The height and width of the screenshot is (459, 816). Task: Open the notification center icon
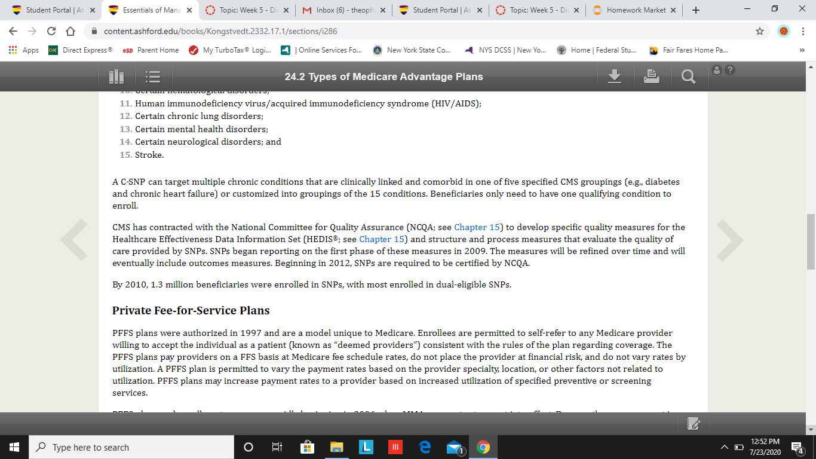pos(796,447)
